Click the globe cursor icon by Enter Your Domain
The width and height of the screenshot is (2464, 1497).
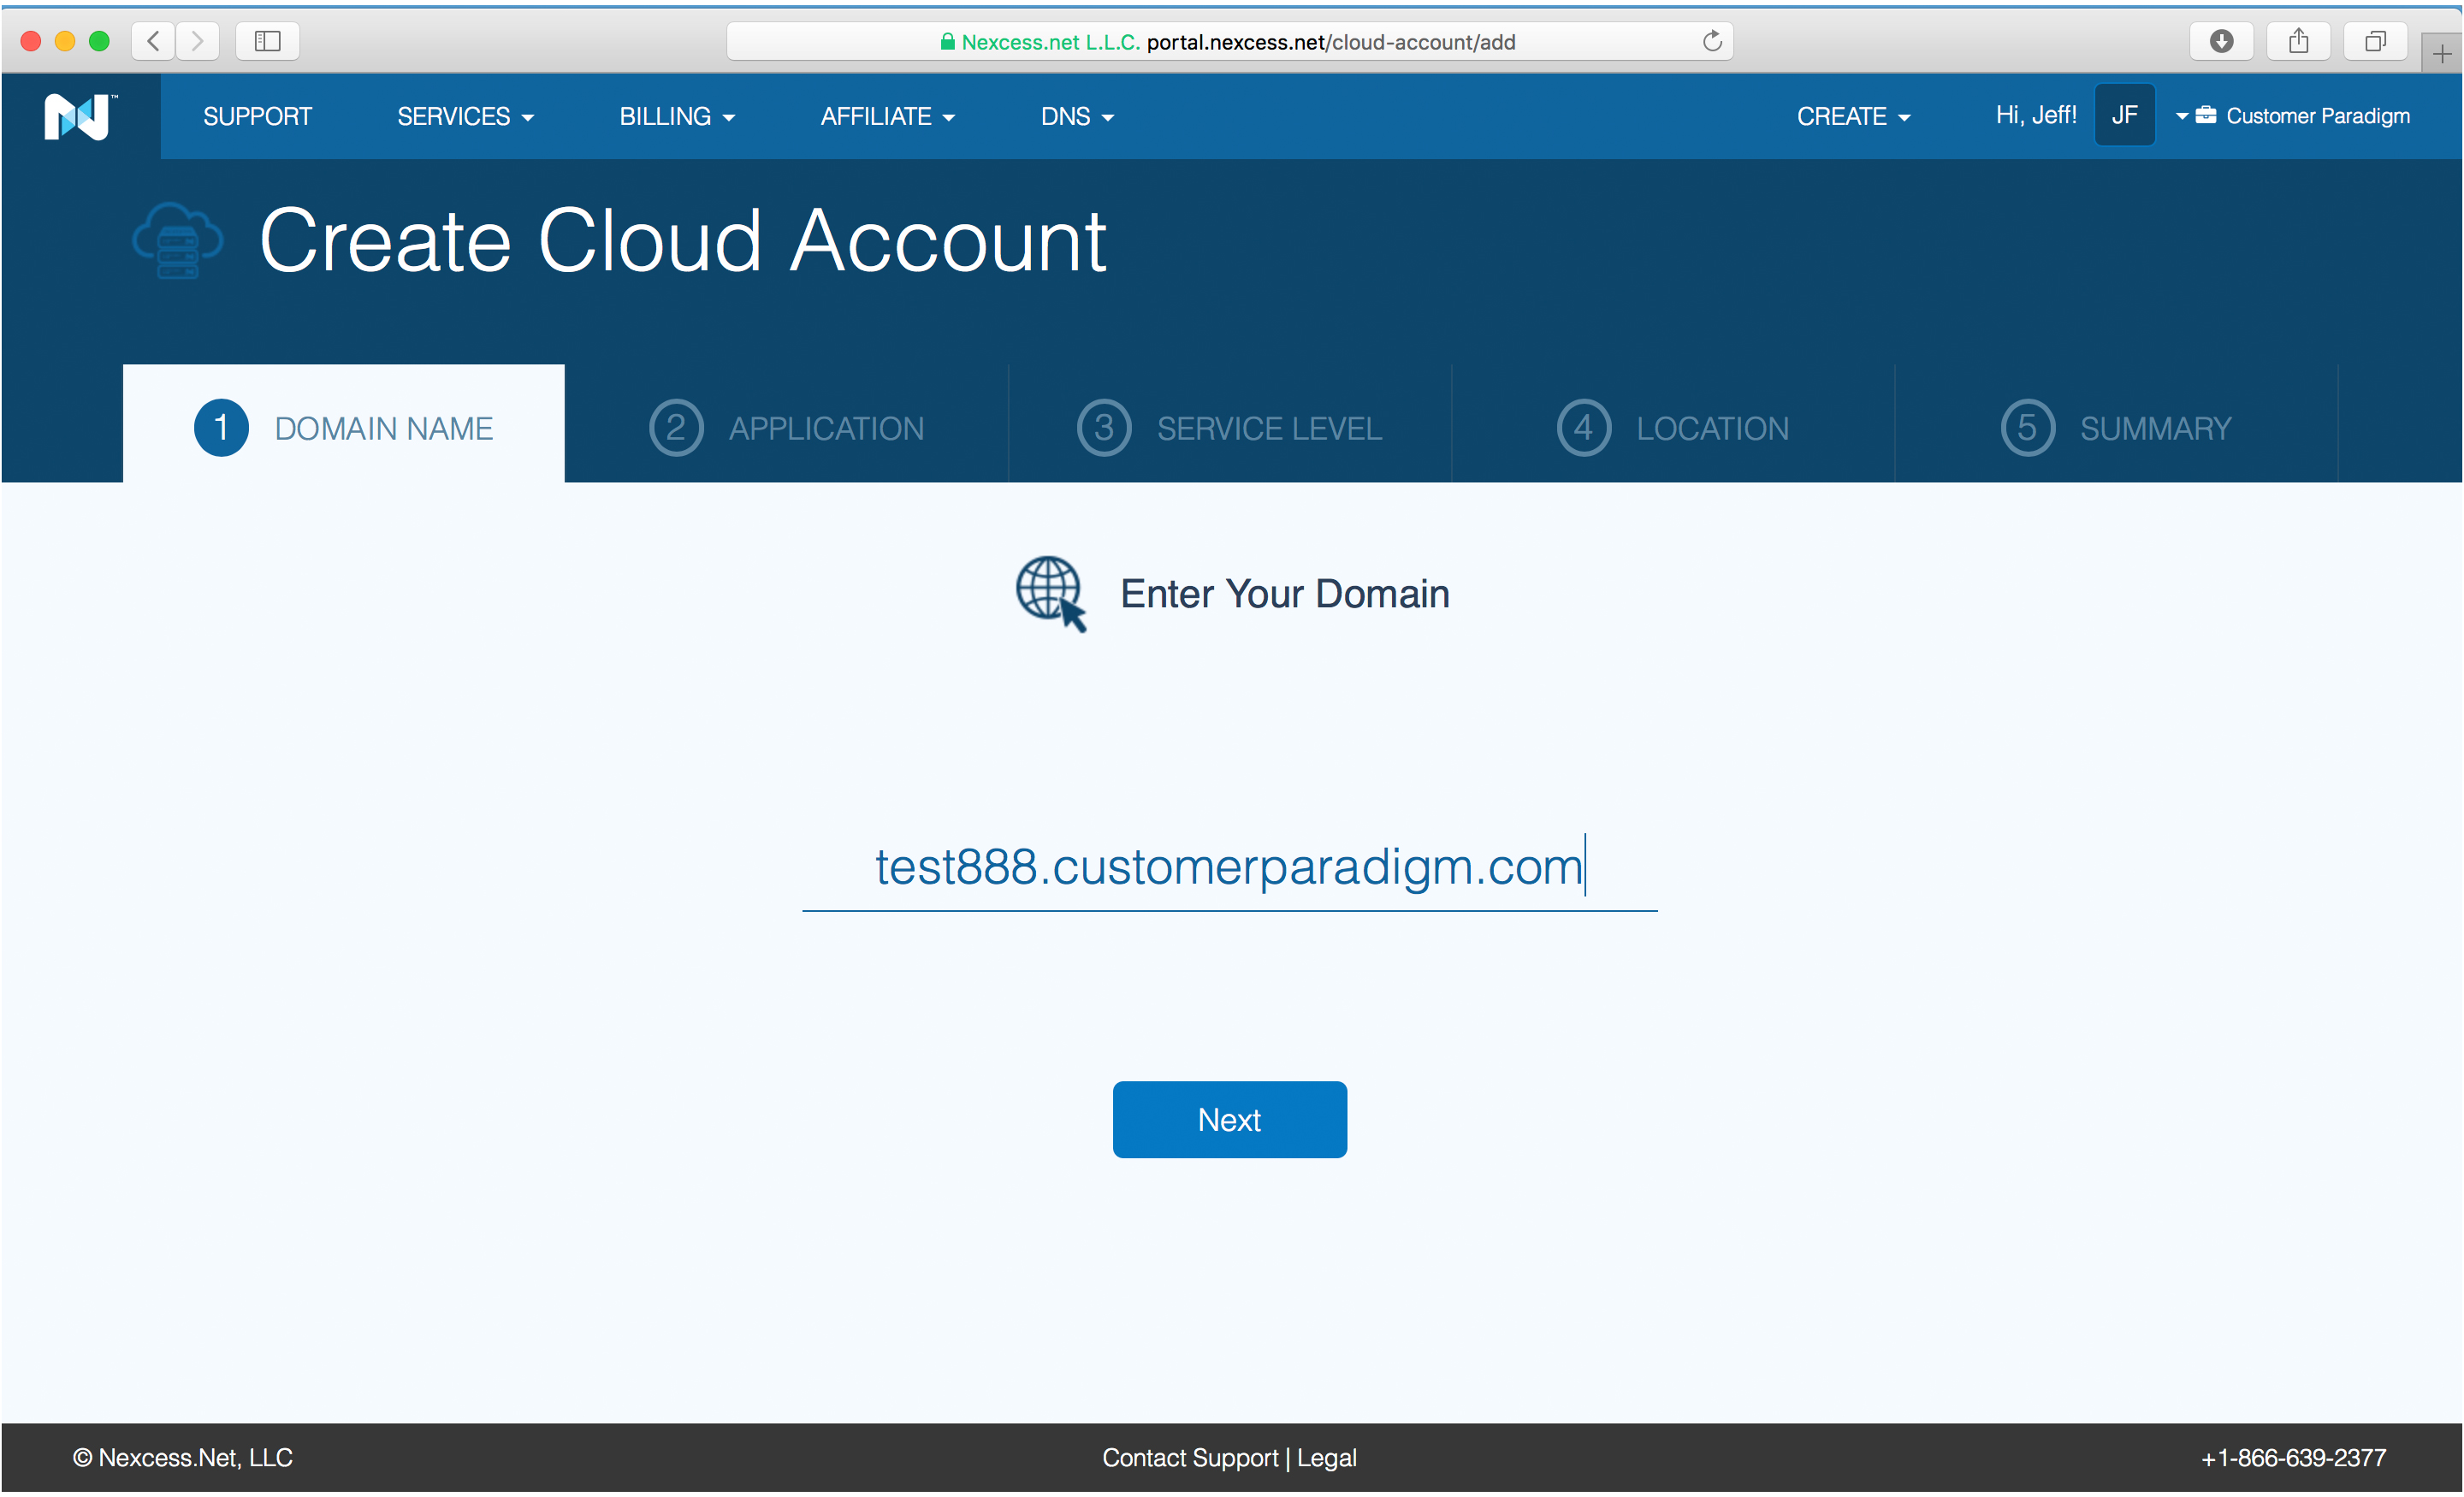(1051, 594)
